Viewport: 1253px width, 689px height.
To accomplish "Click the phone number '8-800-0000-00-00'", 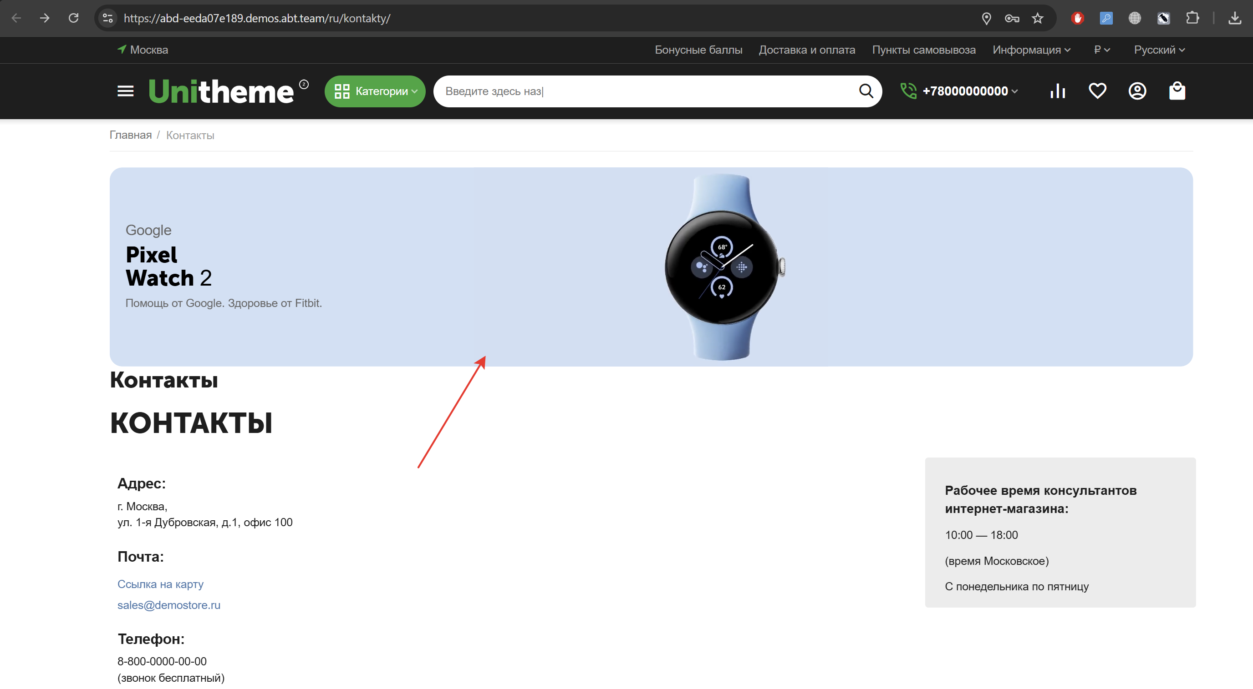I will tap(162, 661).
